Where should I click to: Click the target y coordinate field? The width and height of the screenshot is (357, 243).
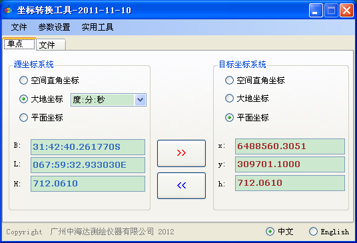pyautogui.click(x=290, y=164)
